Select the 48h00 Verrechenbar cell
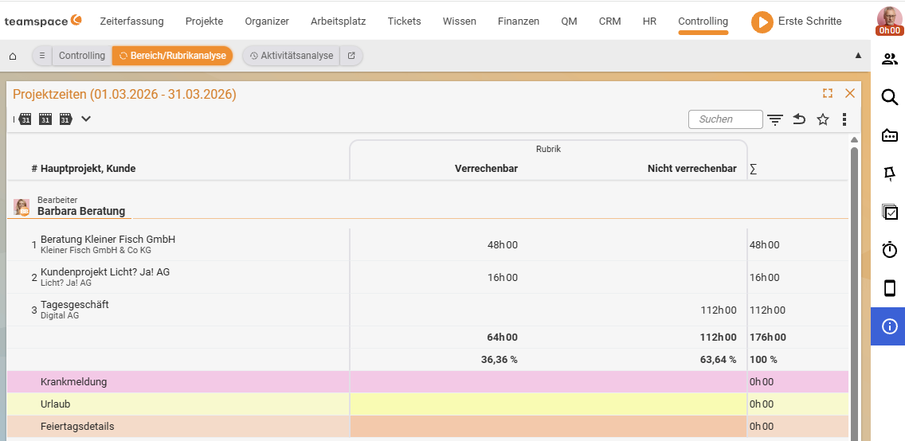This screenshot has width=905, height=441. tap(502, 244)
